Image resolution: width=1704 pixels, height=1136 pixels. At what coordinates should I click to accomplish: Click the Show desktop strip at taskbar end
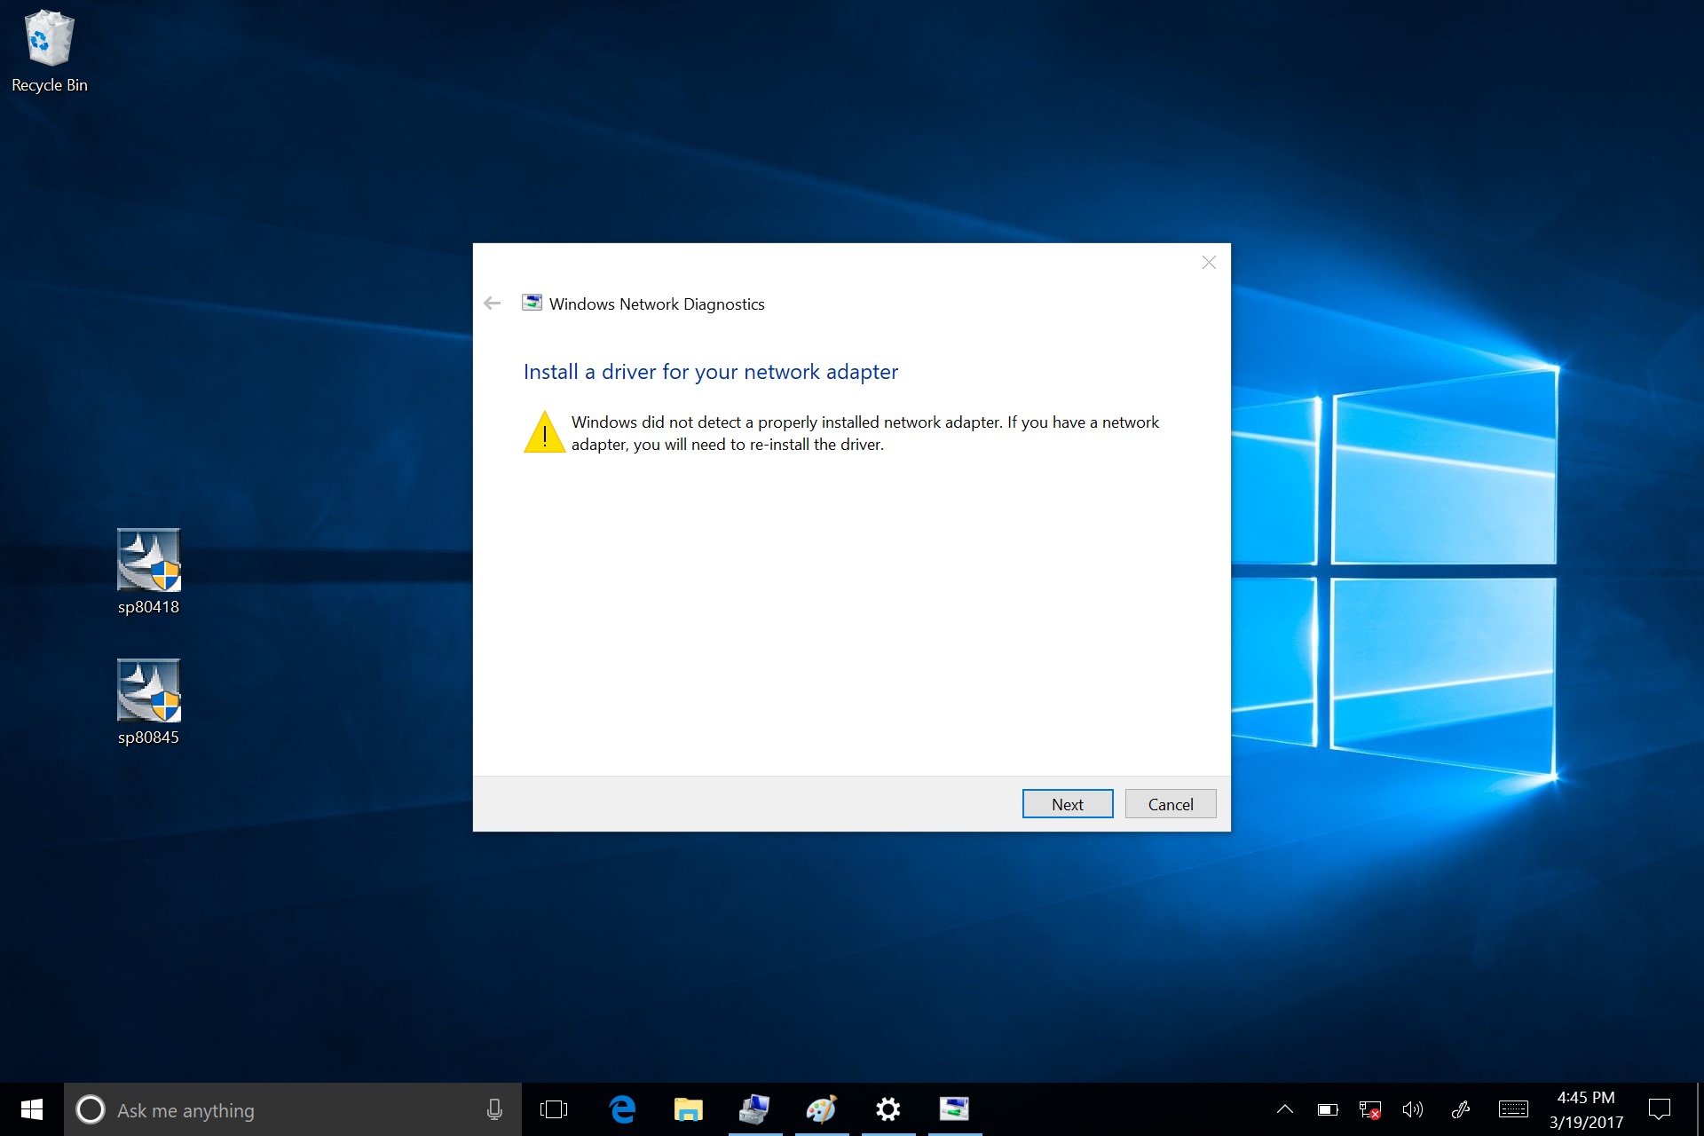point(1700,1109)
